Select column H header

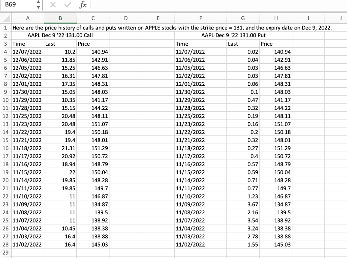pyautogui.click(x=276, y=18)
